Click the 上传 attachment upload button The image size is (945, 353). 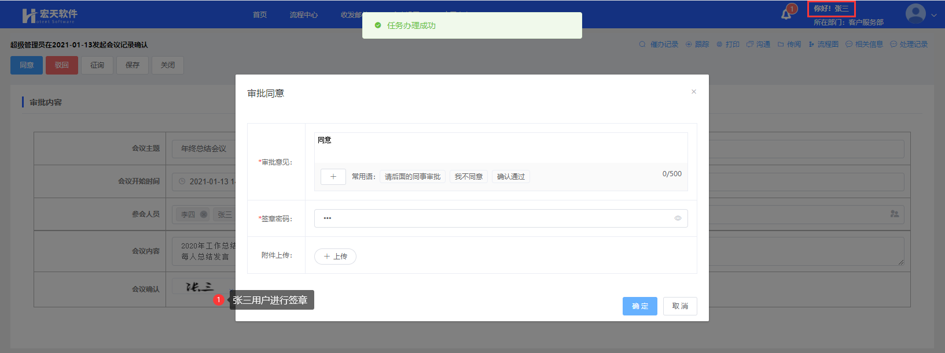(x=335, y=257)
